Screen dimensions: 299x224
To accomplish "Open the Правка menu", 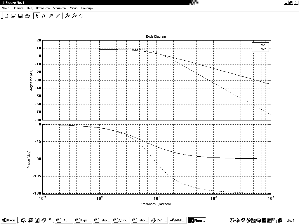I will [x=18, y=8].
